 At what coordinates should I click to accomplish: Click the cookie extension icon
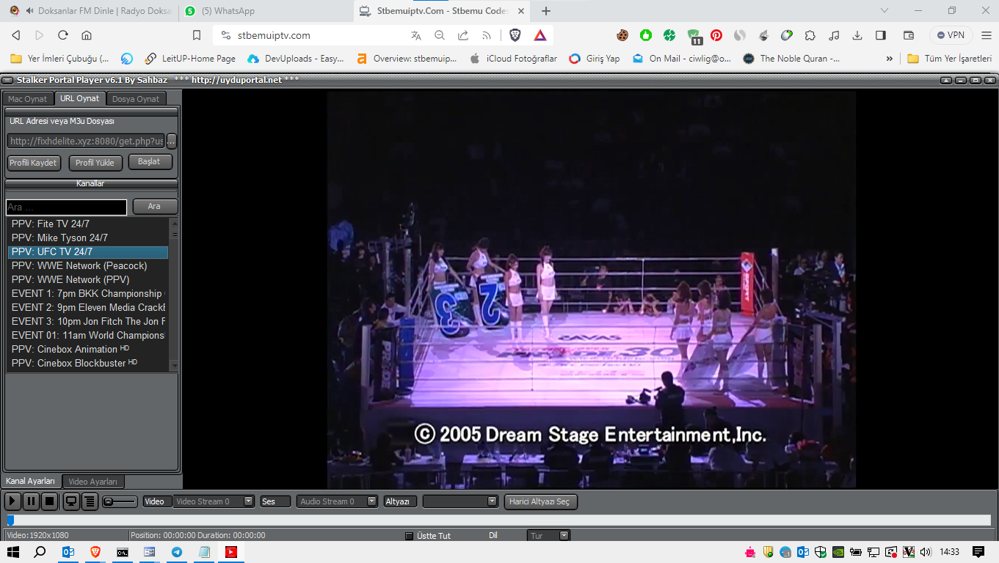[622, 35]
